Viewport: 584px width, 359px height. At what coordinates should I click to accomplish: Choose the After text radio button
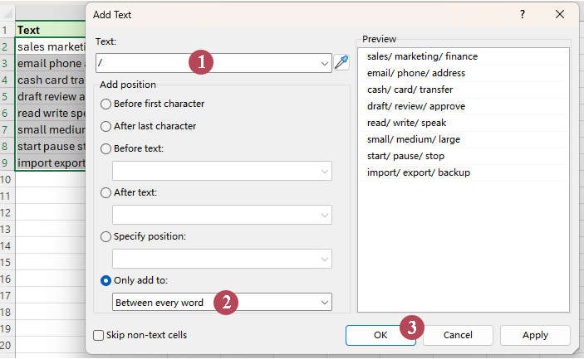[106, 192]
